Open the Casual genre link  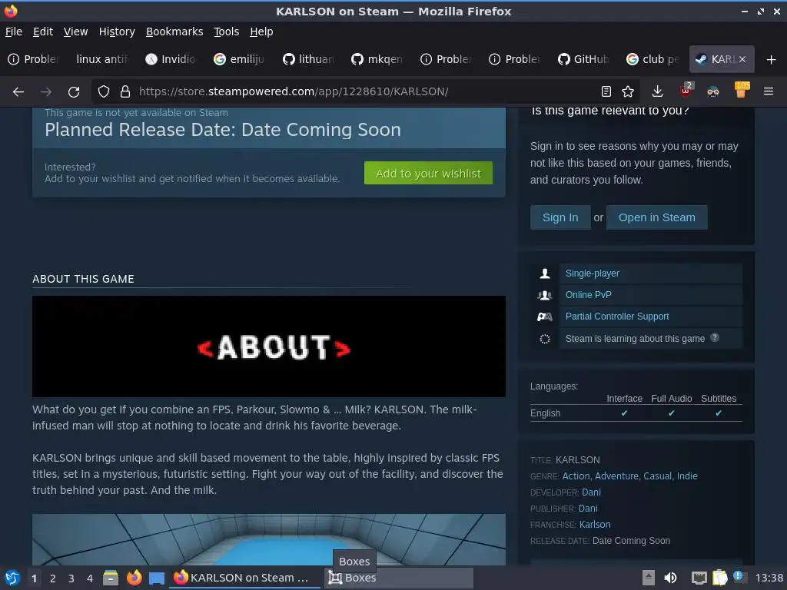pyautogui.click(x=657, y=476)
